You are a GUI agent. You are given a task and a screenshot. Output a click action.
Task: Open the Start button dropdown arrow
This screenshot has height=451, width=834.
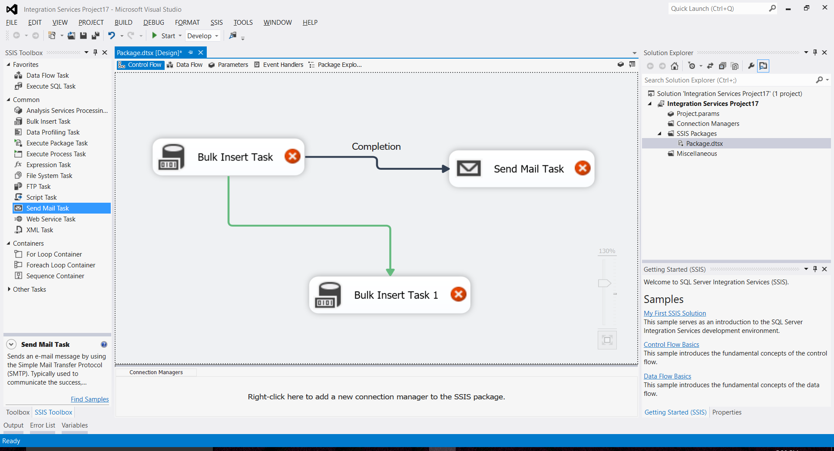point(180,36)
